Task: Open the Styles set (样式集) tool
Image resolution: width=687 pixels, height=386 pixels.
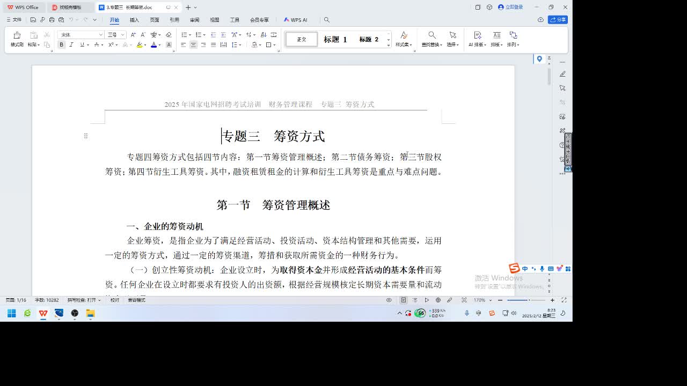Action: (404, 39)
